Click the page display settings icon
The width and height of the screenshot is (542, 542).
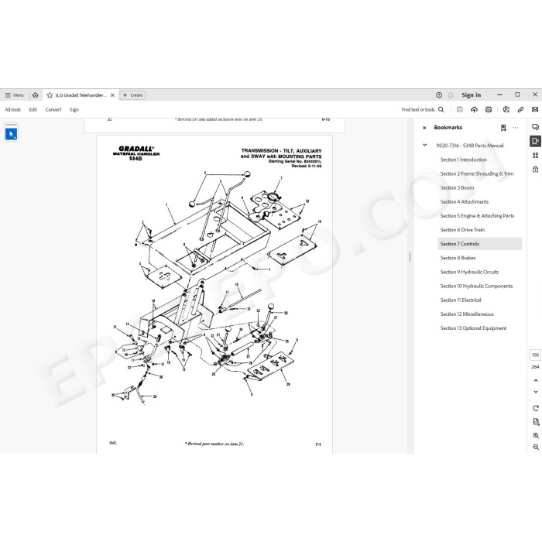click(x=536, y=422)
